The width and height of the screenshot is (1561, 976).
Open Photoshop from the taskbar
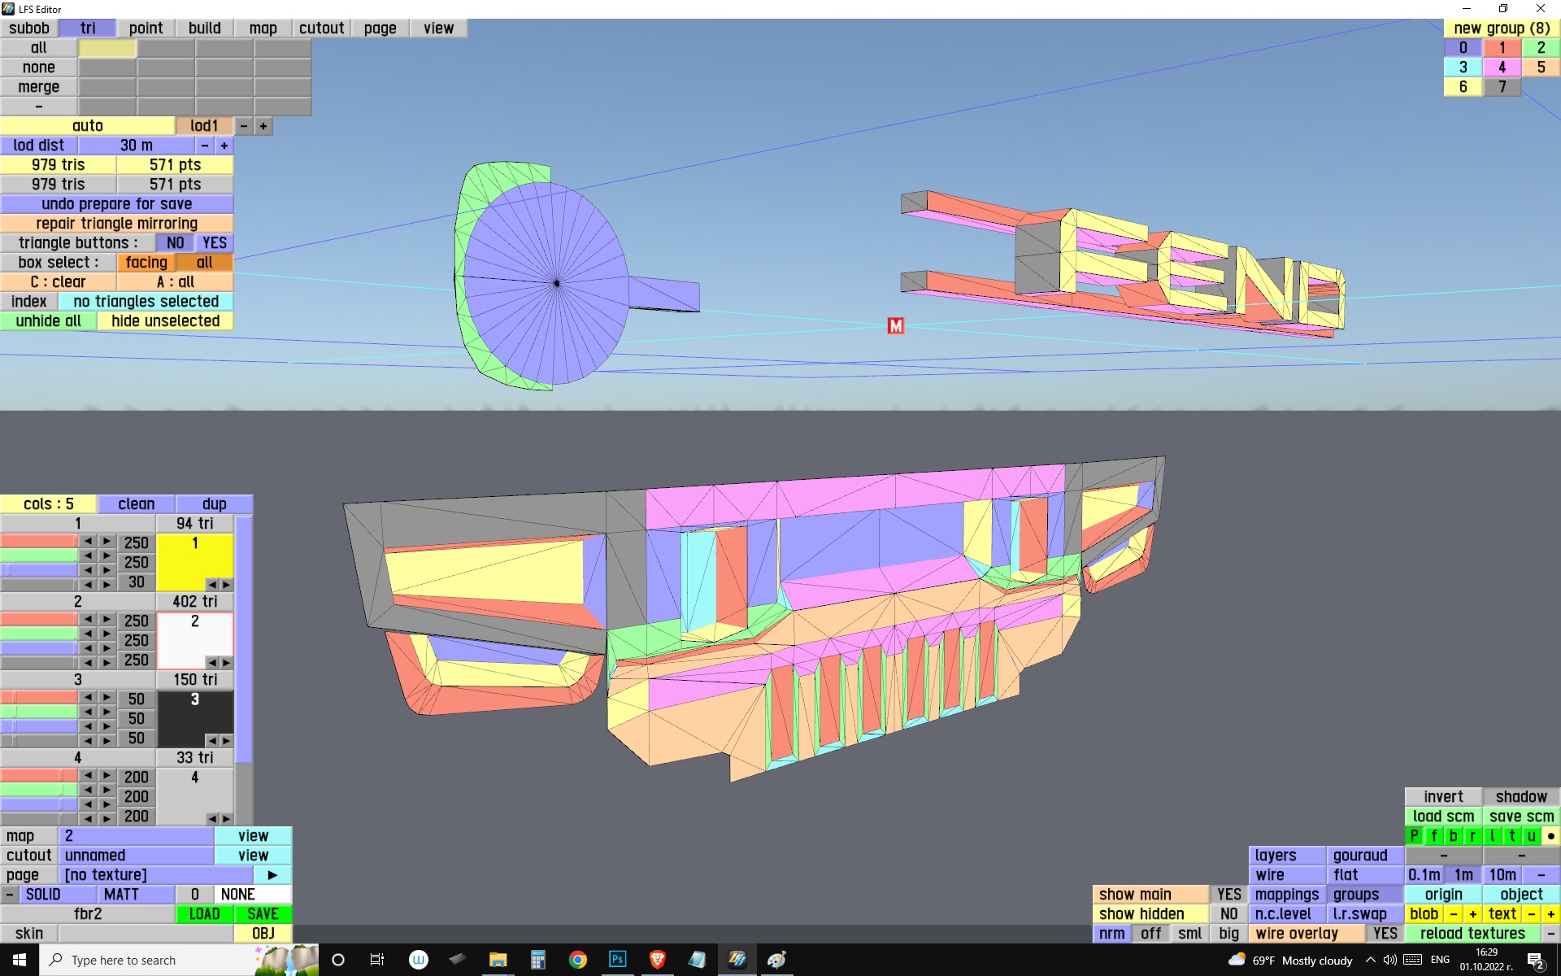617,960
